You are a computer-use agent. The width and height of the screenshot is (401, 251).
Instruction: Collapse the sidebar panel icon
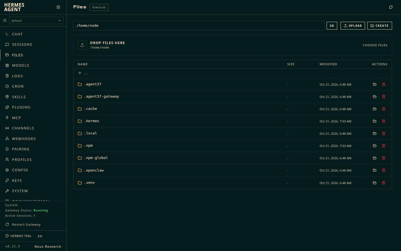(58, 7)
